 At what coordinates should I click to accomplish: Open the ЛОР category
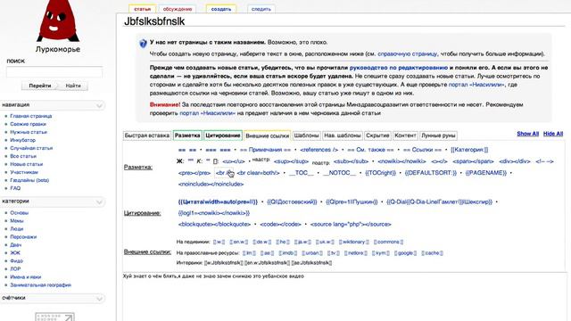click(x=15, y=269)
